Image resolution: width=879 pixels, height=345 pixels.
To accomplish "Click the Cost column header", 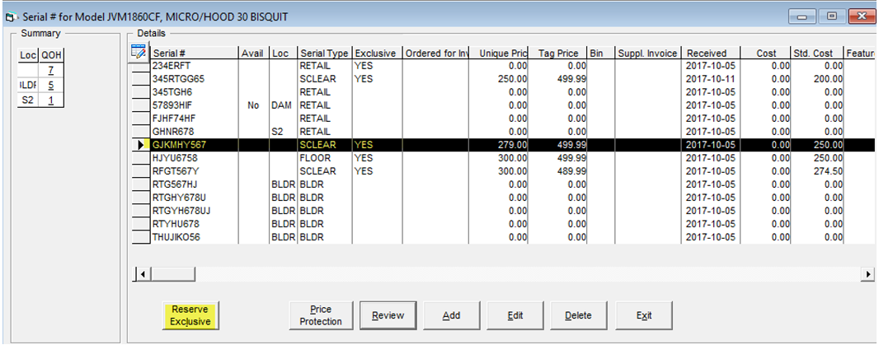I will [766, 54].
